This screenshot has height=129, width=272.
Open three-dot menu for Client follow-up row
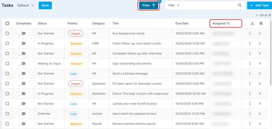250,43
